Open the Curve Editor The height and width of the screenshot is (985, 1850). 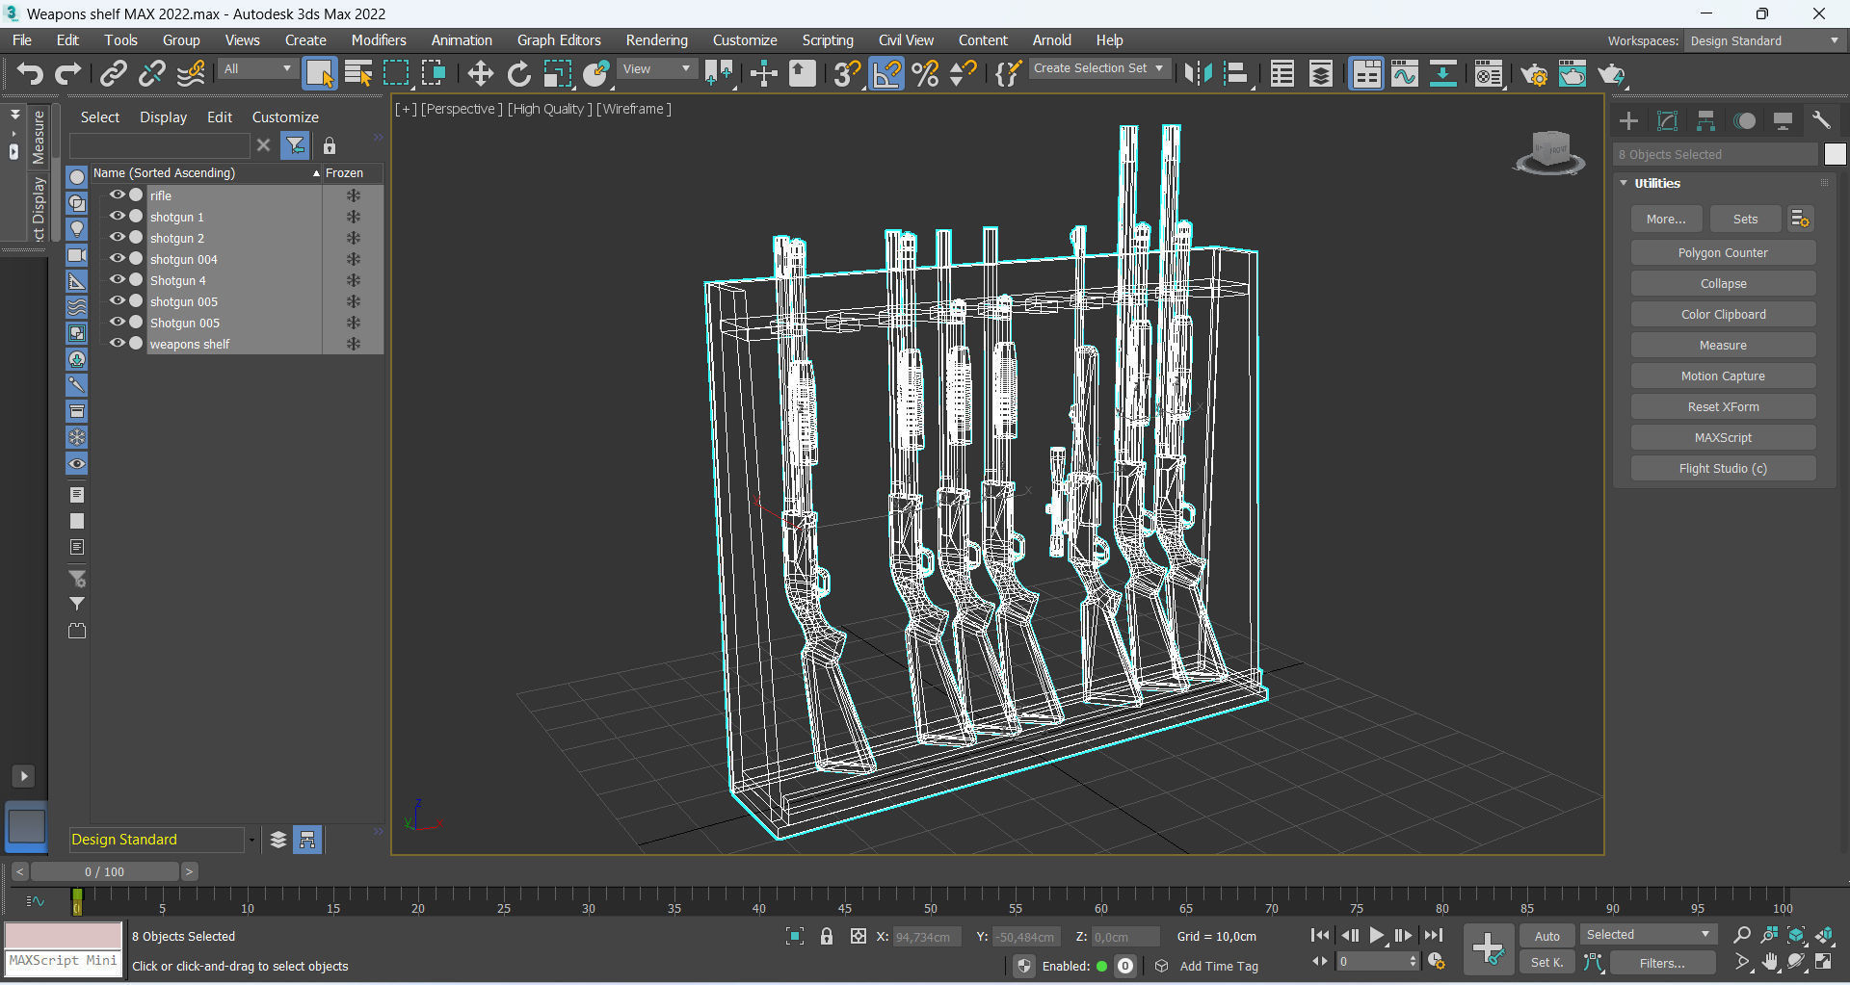coord(1405,74)
